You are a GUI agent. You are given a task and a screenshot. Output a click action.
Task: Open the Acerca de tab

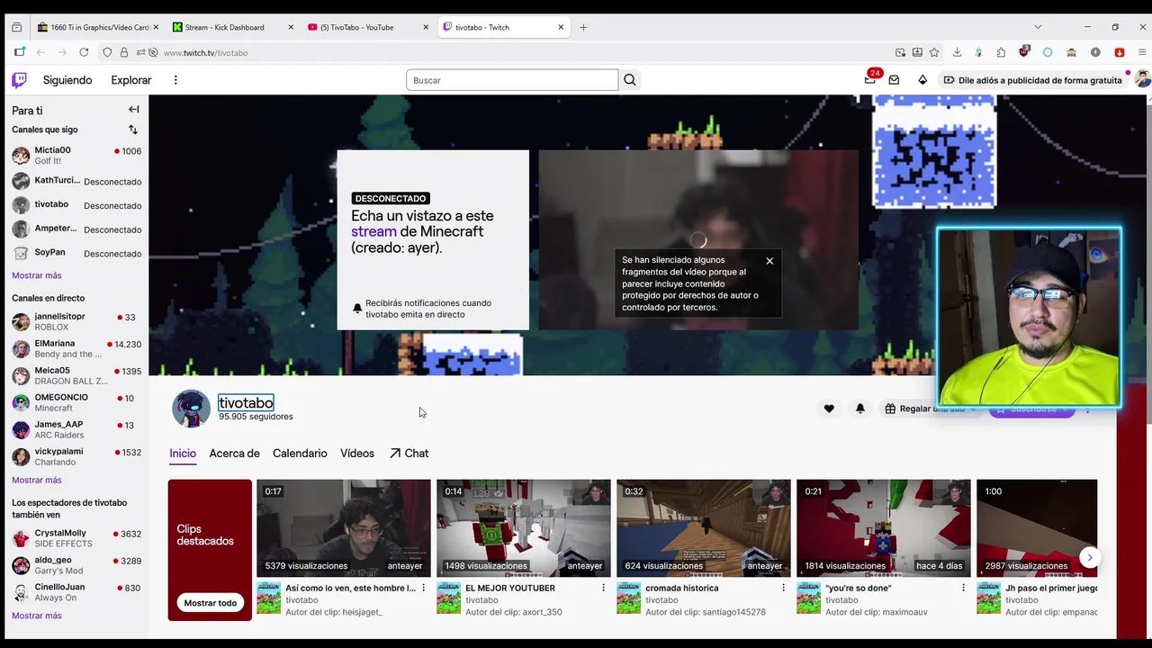pos(234,454)
